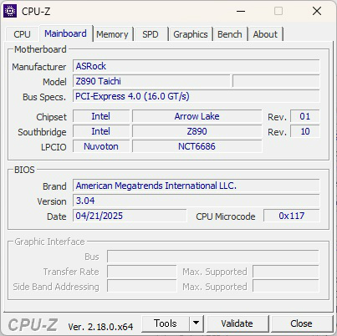
Task: Click the CPU Microcode value 0x117
Action: click(x=292, y=216)
